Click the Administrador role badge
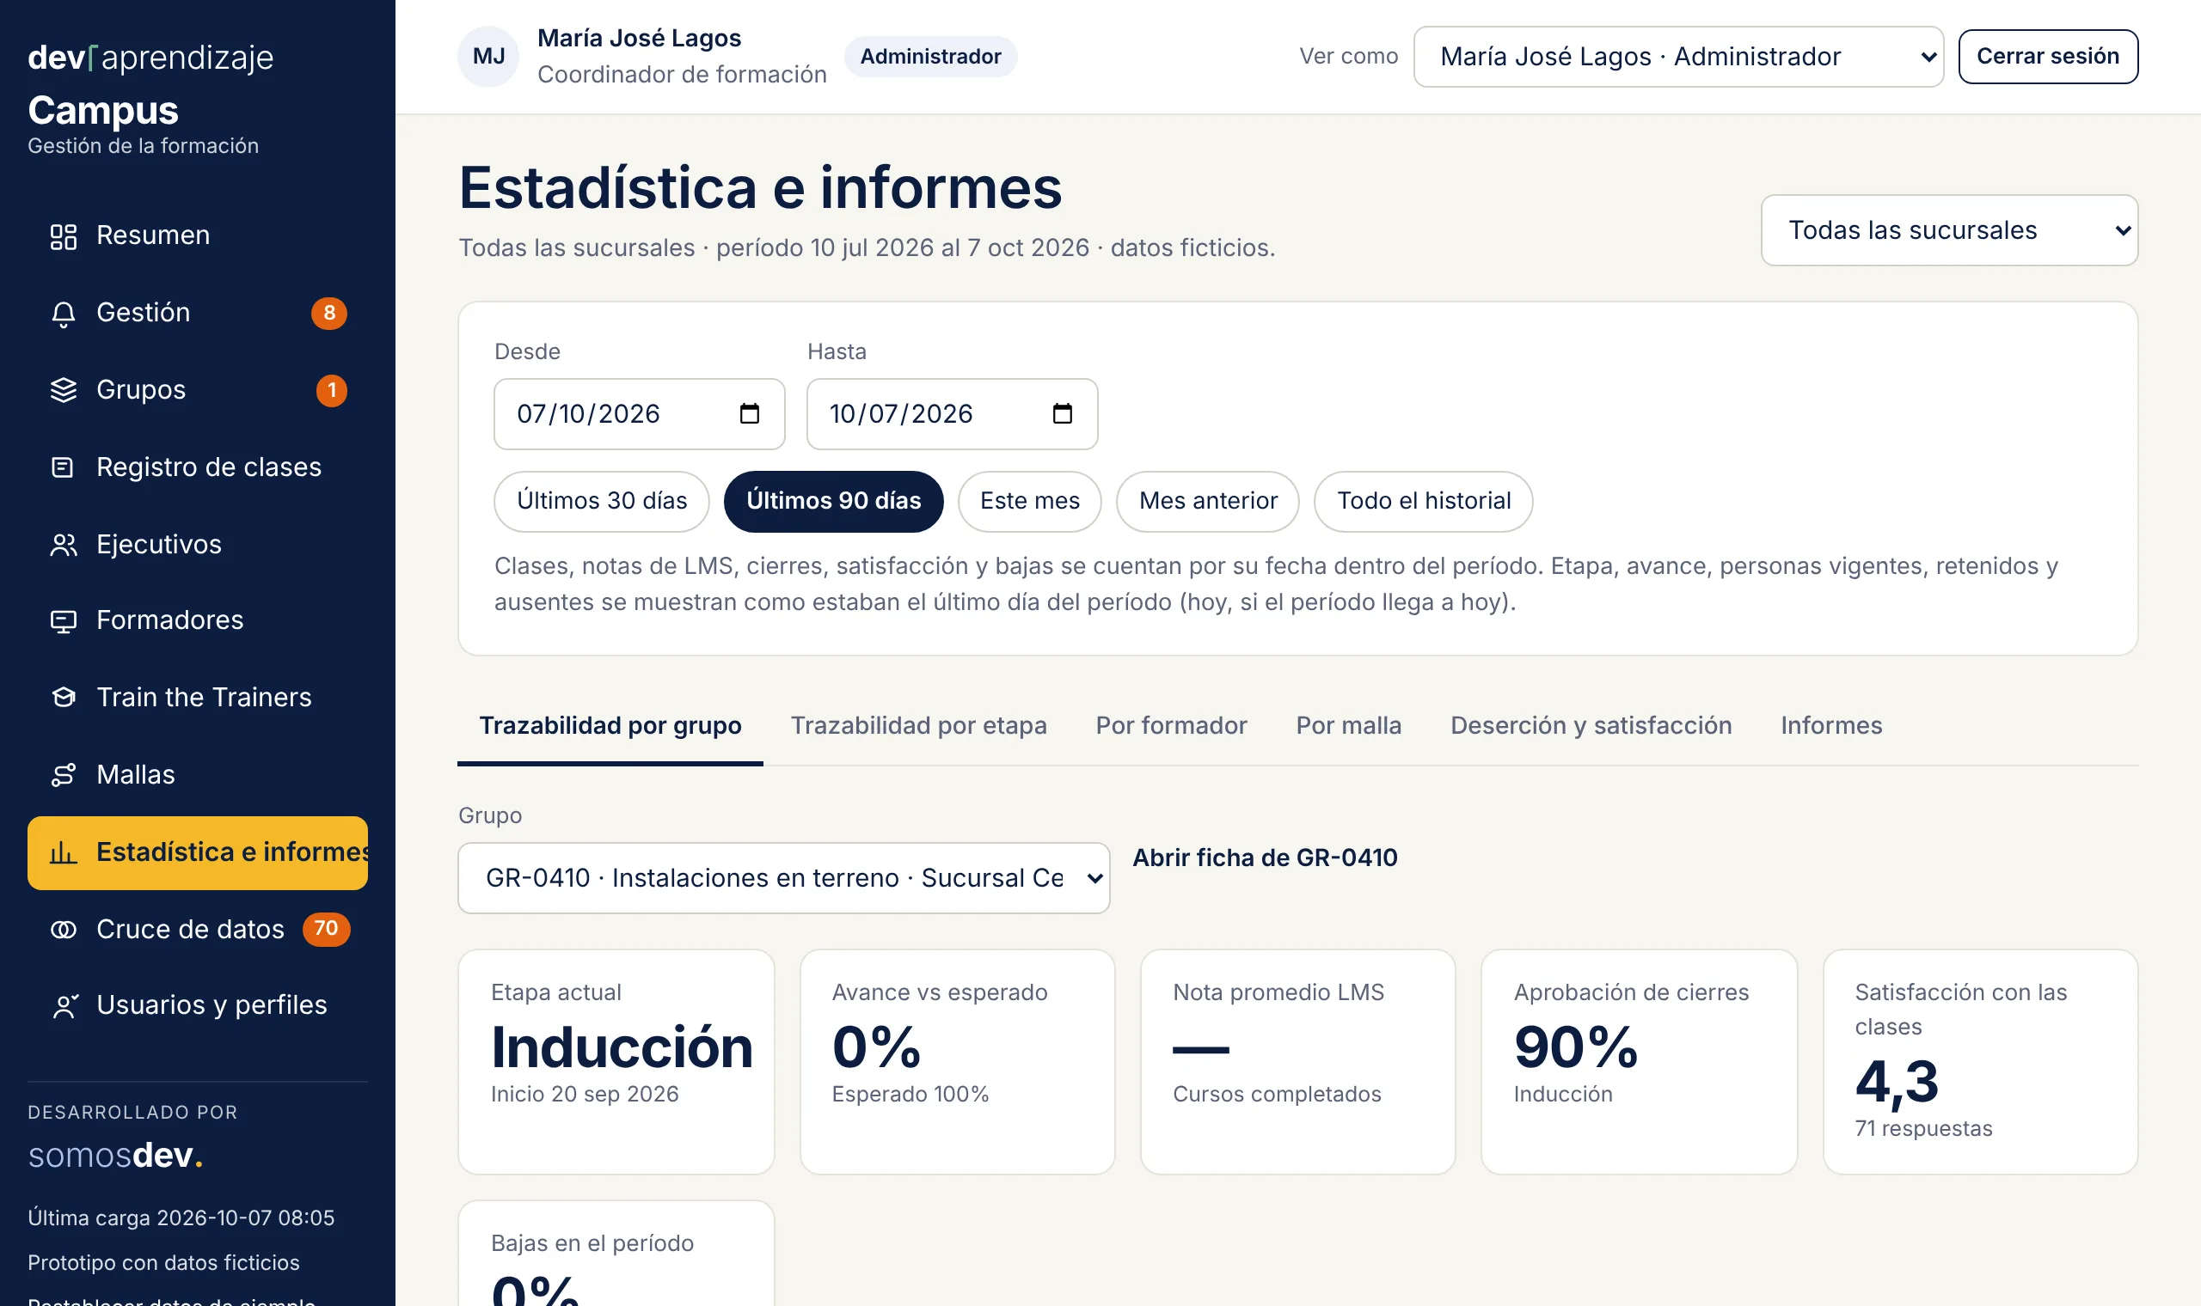This screenshot has height=1306, width=2201. point(929,57)
